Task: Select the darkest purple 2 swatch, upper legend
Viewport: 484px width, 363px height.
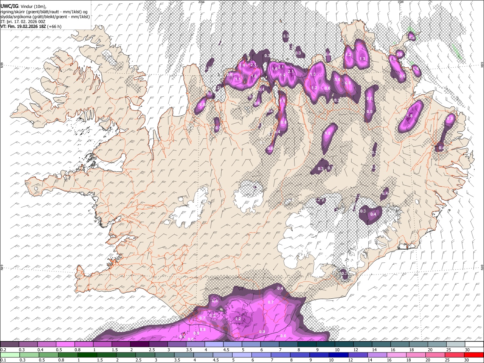Action: (140, 344)
